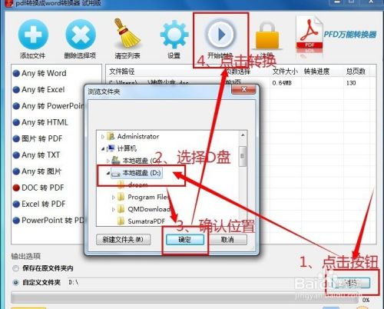Image resolution: width=384 pixels, height=309 pixels.
Task: Expand the Program Files folder
Action: [114, 198]
